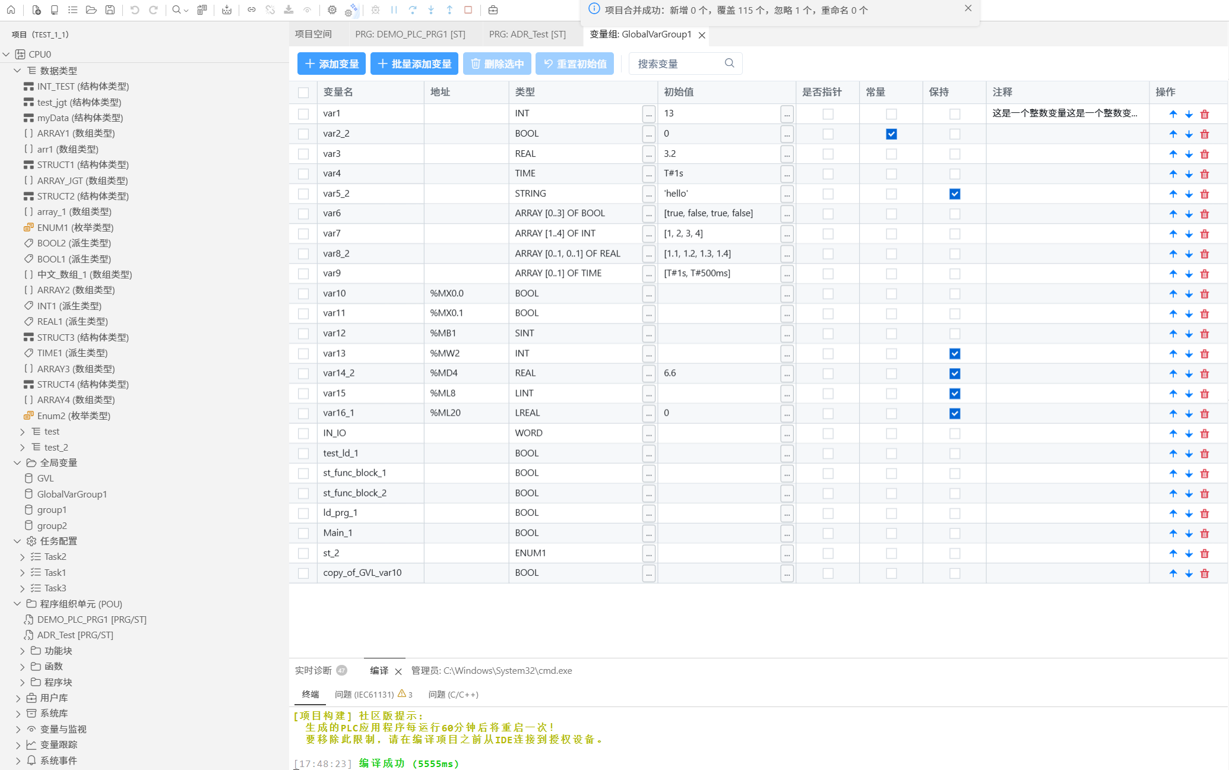Screen dimensions: 1229x770
Task: Click the connect link icon
Action: tap(251, 10)
